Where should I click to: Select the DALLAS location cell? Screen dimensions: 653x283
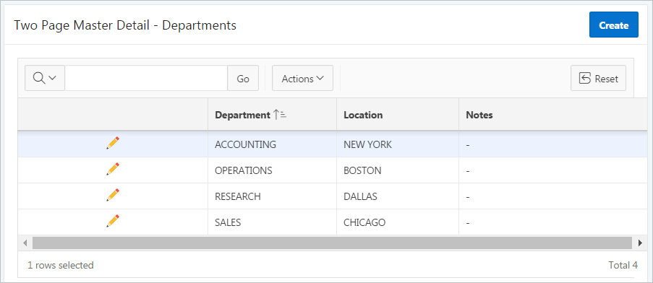[360, 196]
